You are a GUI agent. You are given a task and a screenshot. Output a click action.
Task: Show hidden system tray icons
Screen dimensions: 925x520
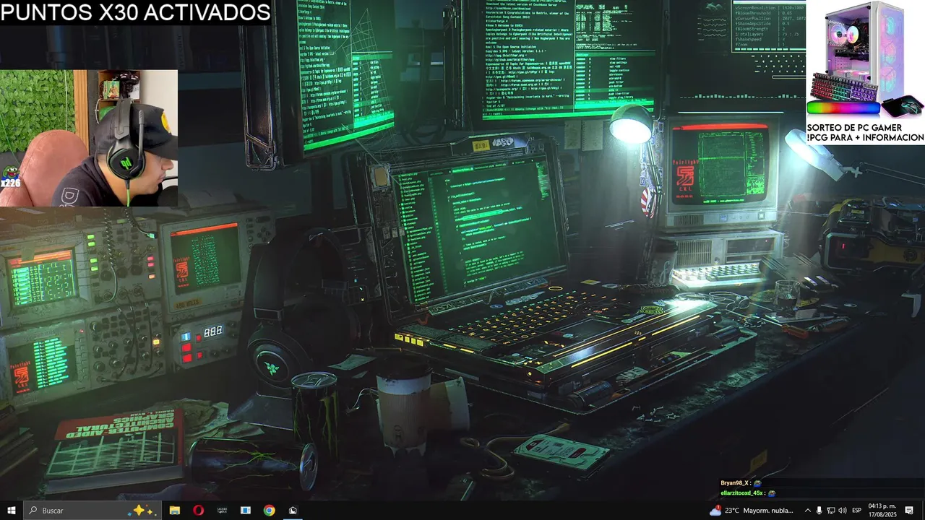tap(808, 511)
